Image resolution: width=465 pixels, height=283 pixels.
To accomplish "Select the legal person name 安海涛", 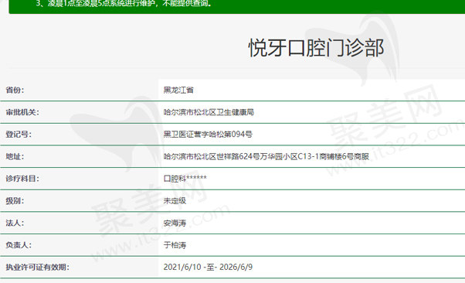I will pos(175,223).
